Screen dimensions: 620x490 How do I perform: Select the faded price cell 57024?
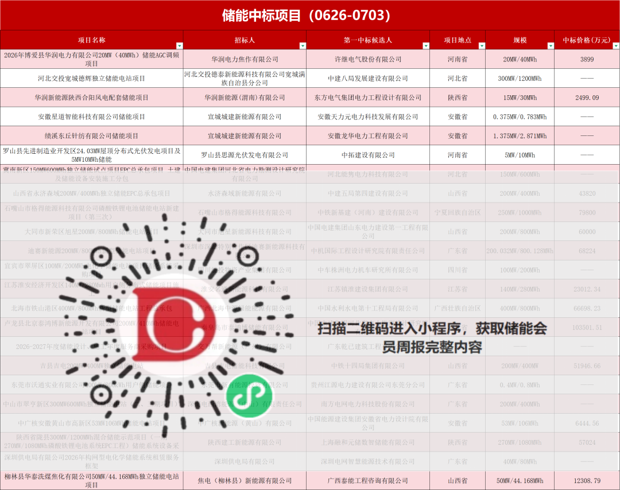(587, 442)
